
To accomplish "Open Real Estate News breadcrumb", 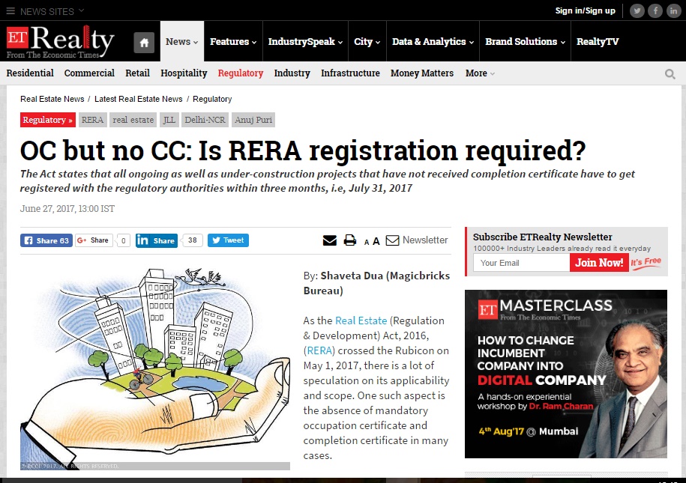I will 52,100.
